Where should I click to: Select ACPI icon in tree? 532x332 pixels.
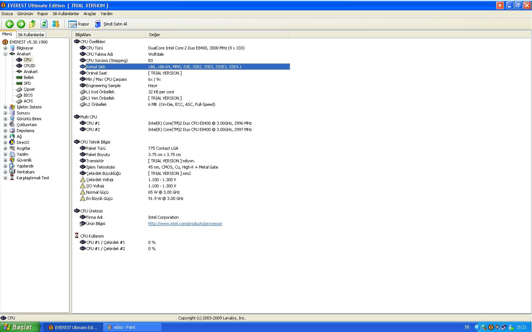point(19,101)
